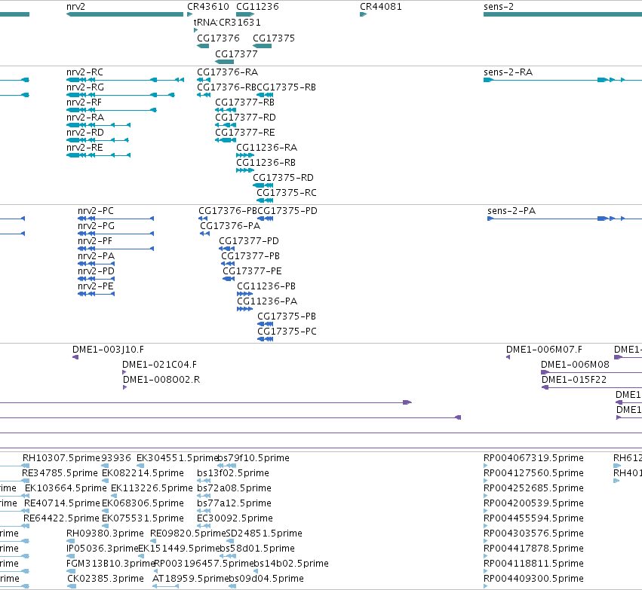Image resolution: width=642 pixels, height=590 pixels.
Task: Click protein label nrv2-PA
Action: [97, 256]
